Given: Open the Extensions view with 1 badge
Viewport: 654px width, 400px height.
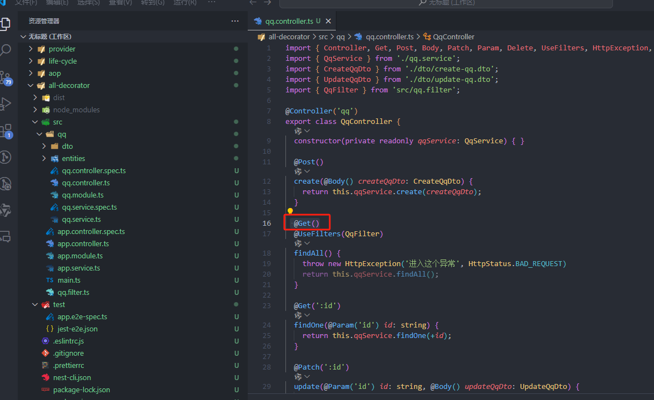Looking at the screenshot, I should coord(6,131).
